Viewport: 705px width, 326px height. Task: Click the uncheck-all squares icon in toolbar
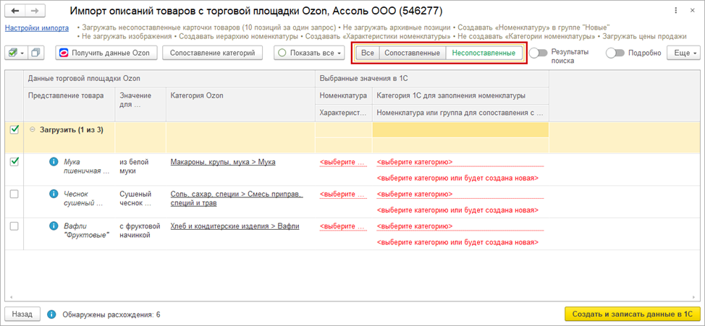point(37,53)
